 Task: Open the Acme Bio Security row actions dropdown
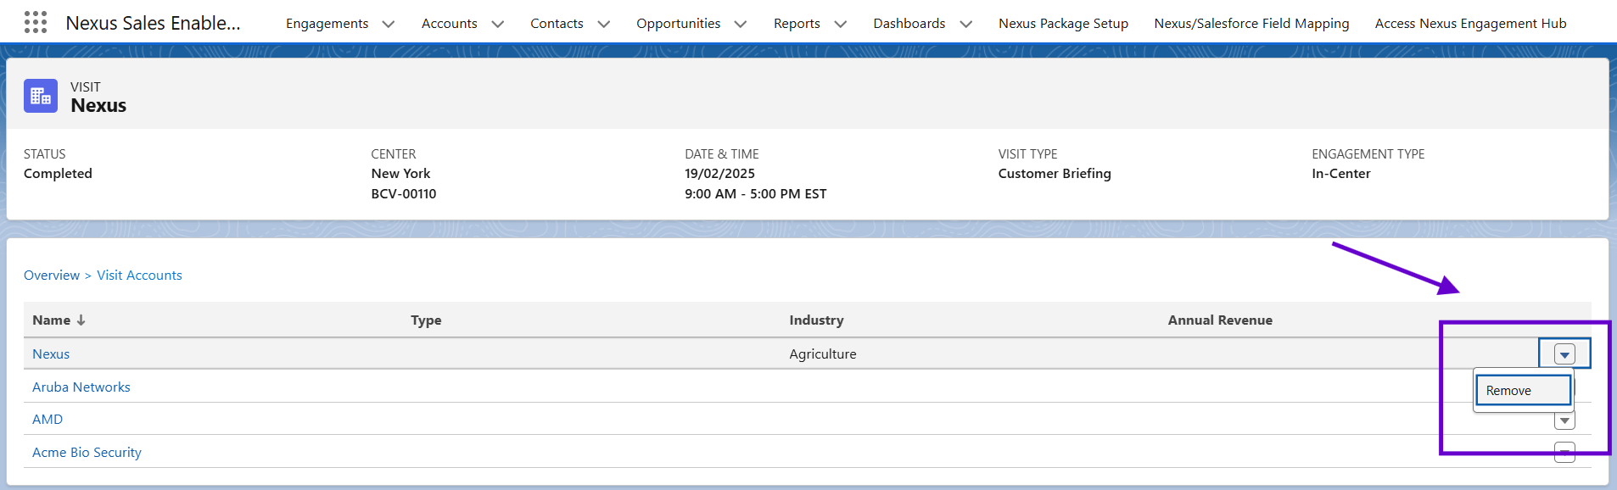pos(1564,453)
